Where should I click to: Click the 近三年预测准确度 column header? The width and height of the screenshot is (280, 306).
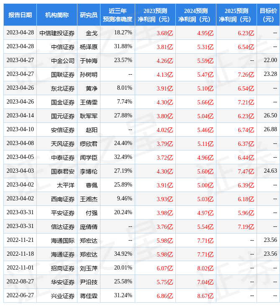coord(118,15)
